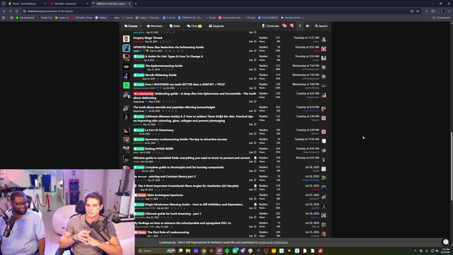
Task: Open the All Bookmarks folder
Action: [x=442, y=18]
